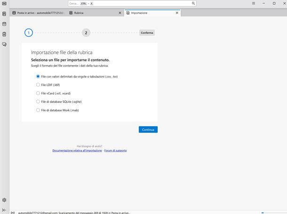Select File LDIF (.ldif) option
The image size is (287, 214).
tap(48, 85)
